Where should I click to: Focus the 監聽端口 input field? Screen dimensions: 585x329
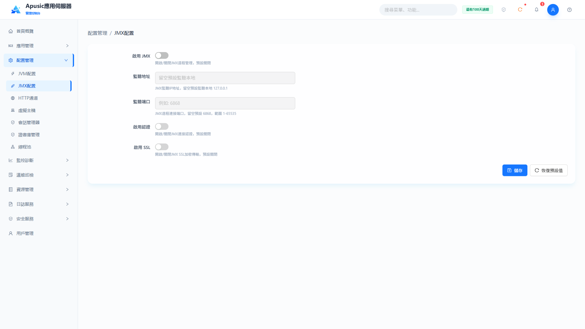point(225,103)
